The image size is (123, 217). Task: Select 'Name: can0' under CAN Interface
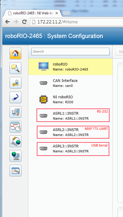pos(63,86)
